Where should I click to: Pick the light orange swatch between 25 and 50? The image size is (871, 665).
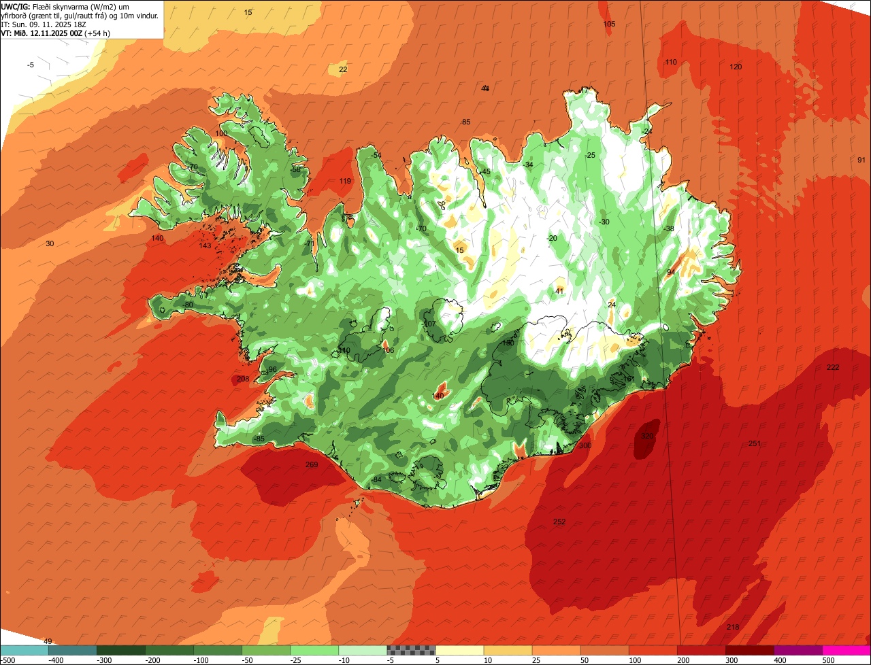(557, 650)
